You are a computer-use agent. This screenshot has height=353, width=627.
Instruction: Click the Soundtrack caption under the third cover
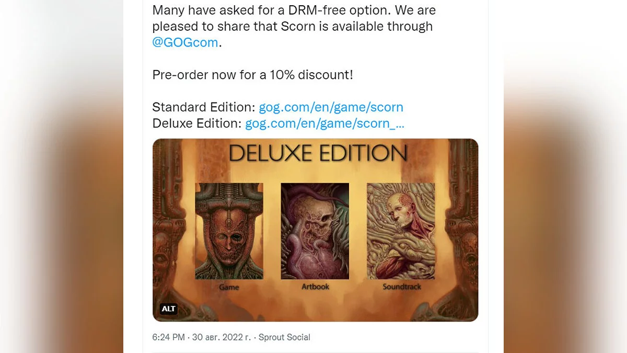(402, 287)
